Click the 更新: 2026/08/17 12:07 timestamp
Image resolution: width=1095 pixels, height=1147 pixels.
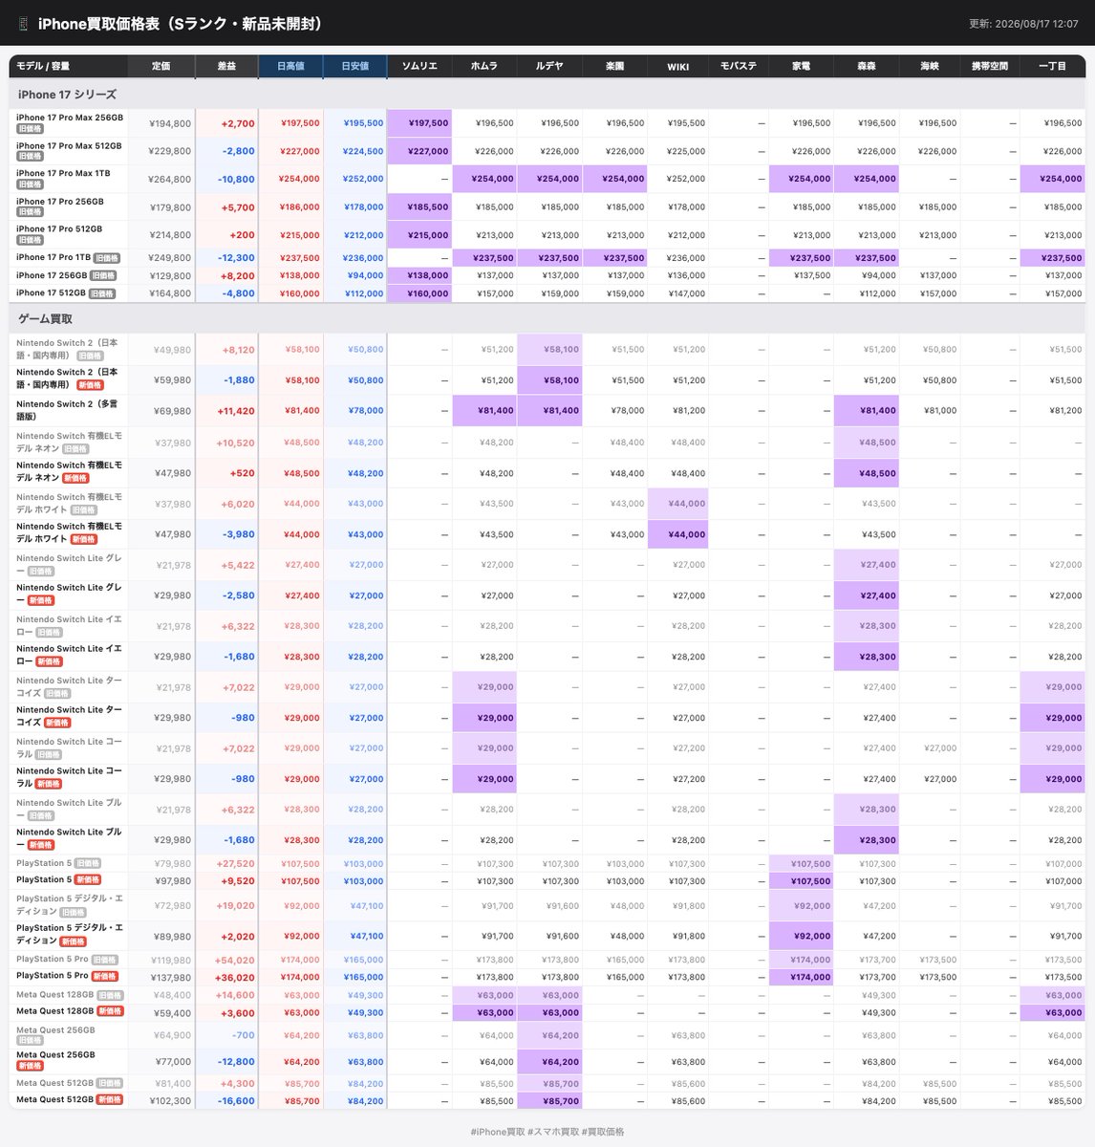[x=1023, y=24]
